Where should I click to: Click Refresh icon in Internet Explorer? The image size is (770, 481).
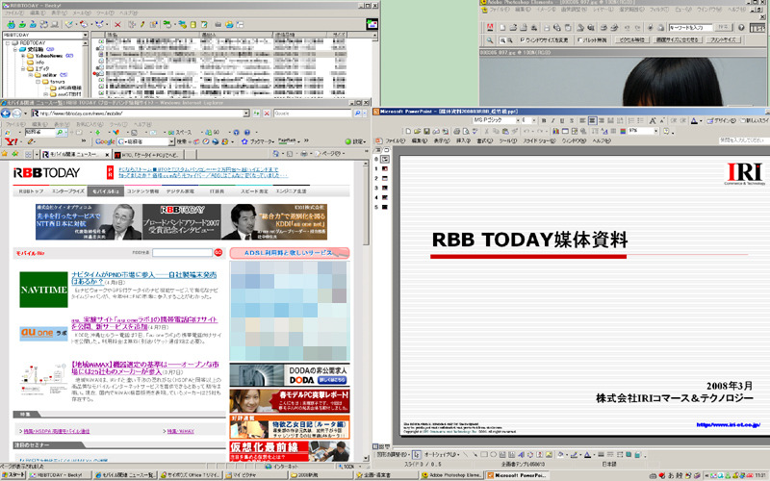point(256,114)
